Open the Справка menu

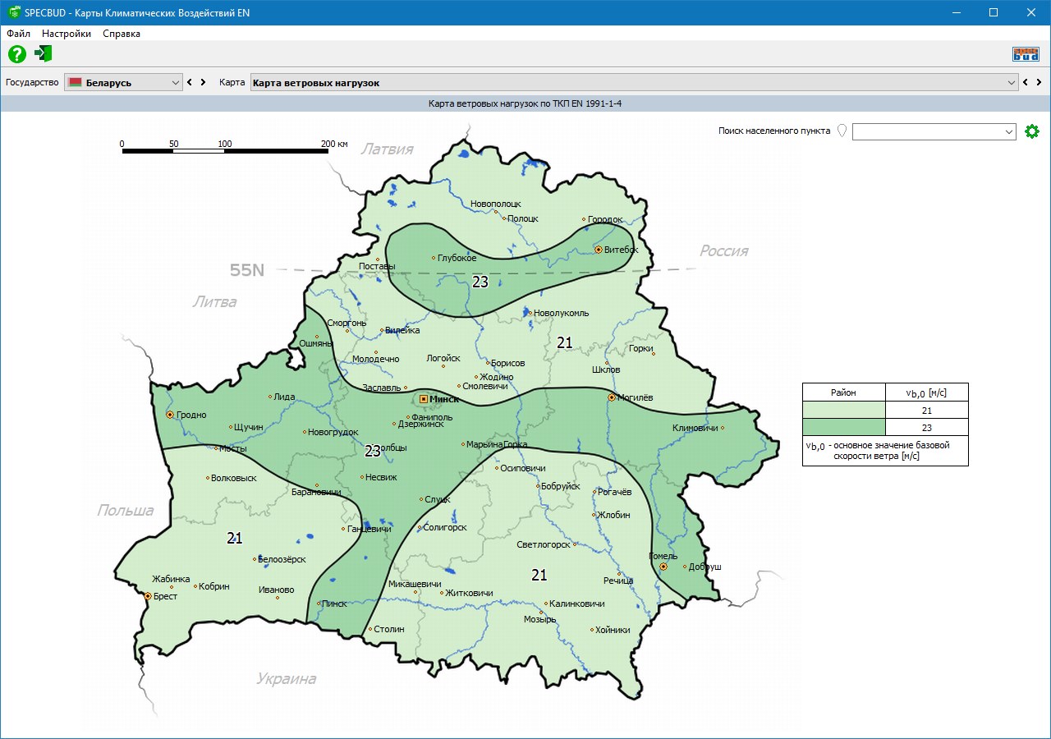click(122, 34)
